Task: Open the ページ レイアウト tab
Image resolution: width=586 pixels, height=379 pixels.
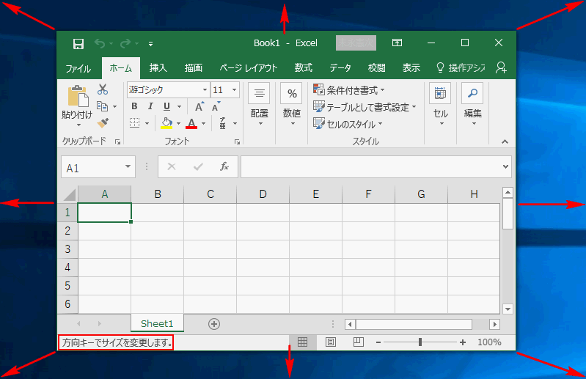Action: click(249, 68)
